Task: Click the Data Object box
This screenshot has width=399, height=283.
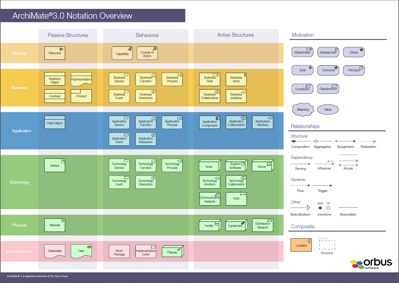Action: pos(55,122)
